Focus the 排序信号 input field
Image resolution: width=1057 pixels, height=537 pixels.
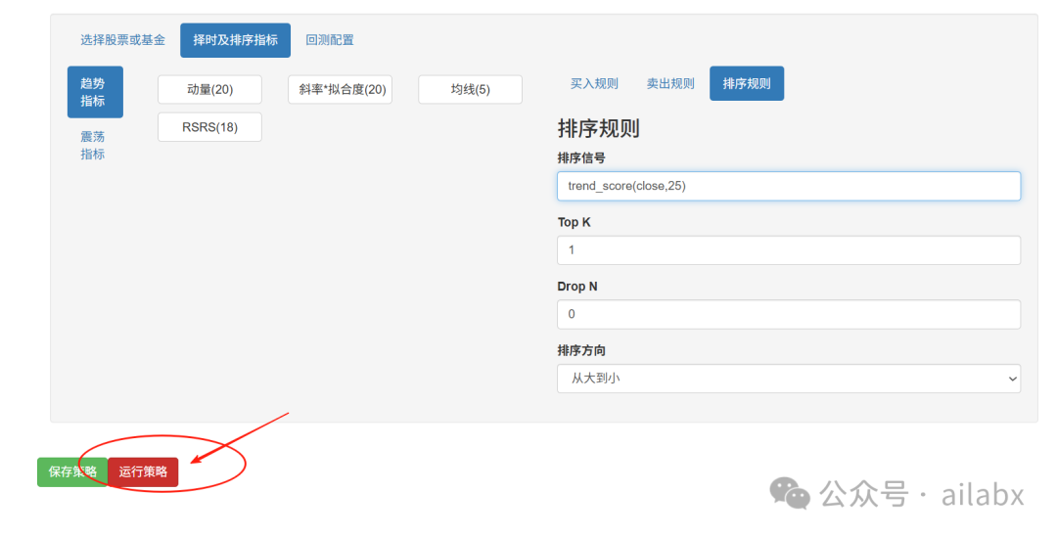pos(789,186)
